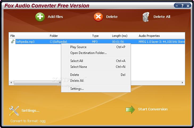Click the wrench and screwdriver Settings icon

point(14,111)
